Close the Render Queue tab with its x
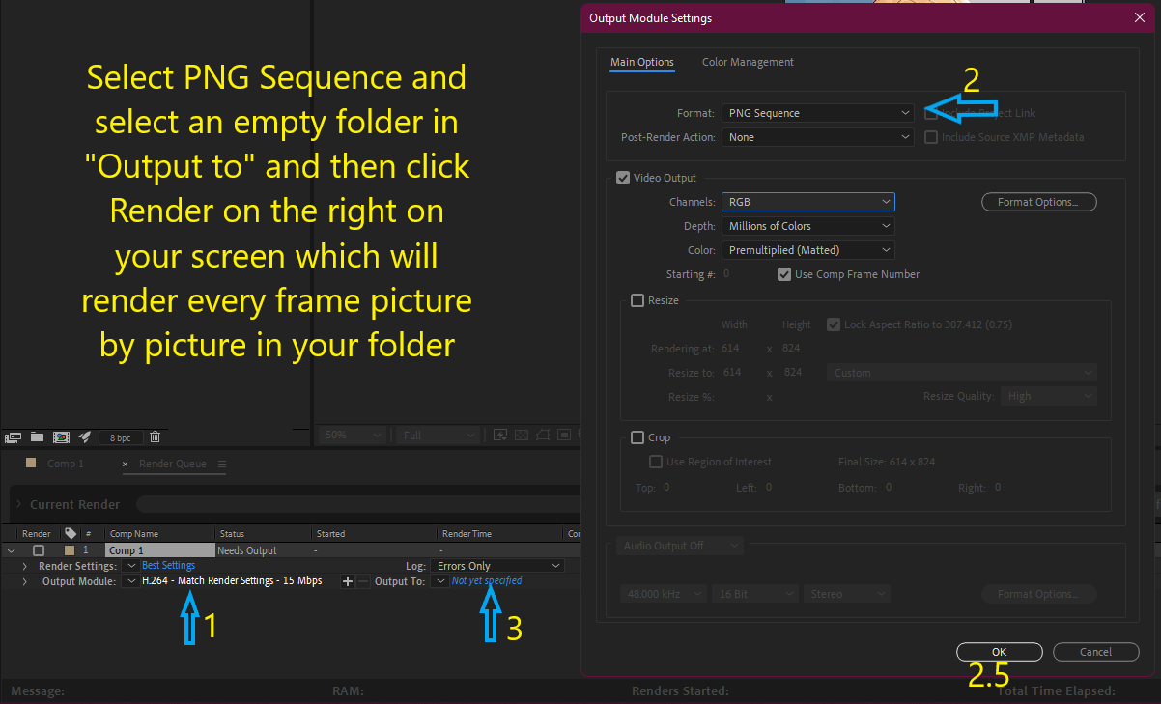The image size is (1161, 704). pos(127,464)
